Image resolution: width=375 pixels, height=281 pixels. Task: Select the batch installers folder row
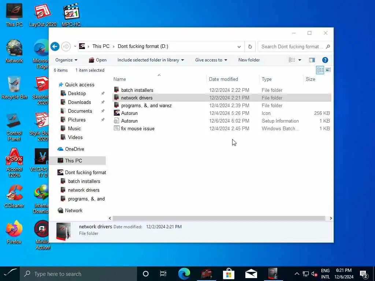click(x=222, y=90)
